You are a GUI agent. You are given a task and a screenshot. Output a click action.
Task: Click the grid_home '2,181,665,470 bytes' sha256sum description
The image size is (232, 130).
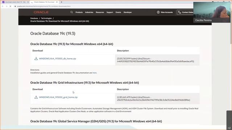153,99
